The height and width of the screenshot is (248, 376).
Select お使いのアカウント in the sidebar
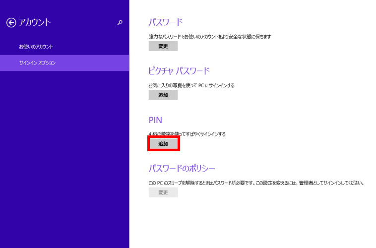click(36, 47)
